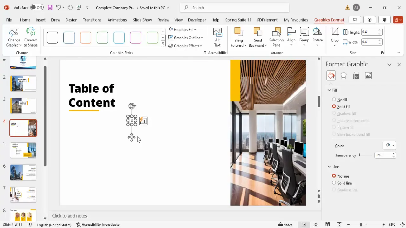Start Slide Show from status bar

339,225
